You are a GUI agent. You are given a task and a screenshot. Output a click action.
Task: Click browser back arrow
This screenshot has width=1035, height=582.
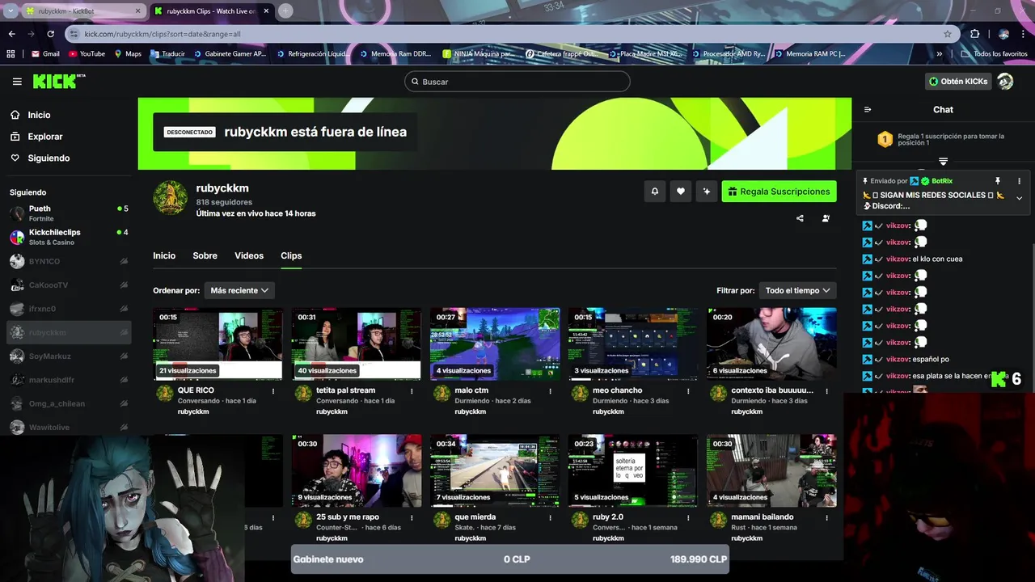click(12, 34)
